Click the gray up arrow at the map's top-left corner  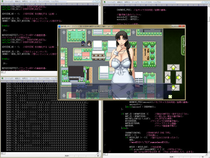[x=64, y=32]
